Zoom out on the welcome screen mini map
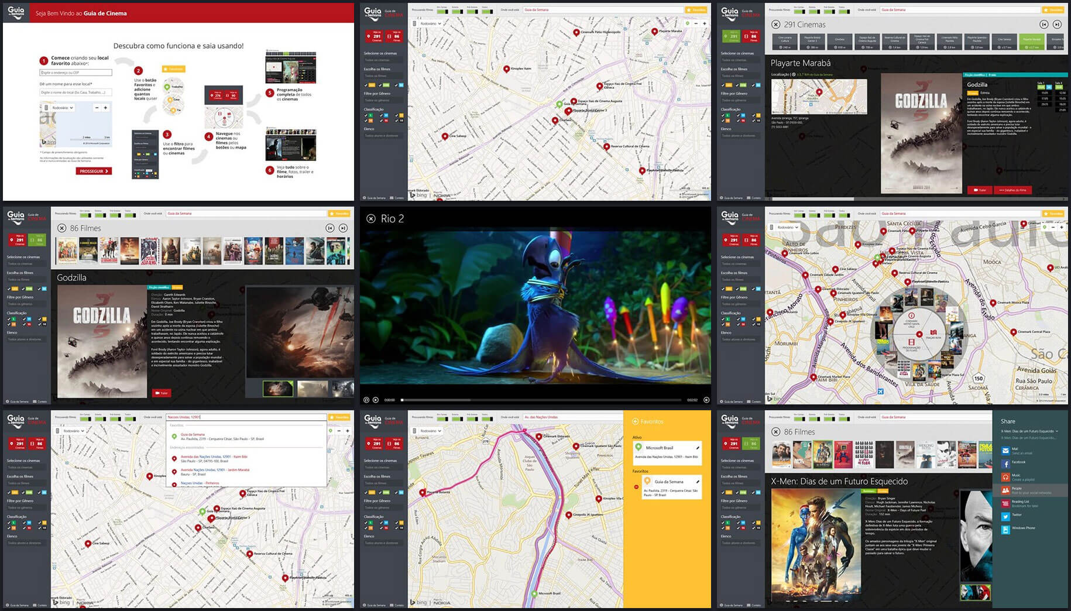Image resolution: width=1071 pixels, height=611 pixels. tap(97, 108)
